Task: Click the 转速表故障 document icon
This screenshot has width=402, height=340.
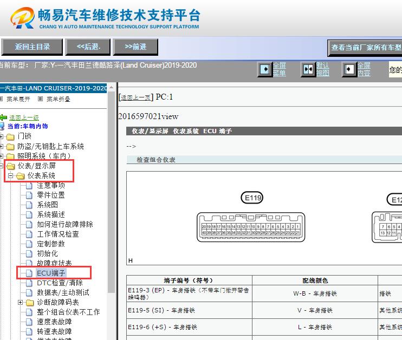Action: coord(29,331)
